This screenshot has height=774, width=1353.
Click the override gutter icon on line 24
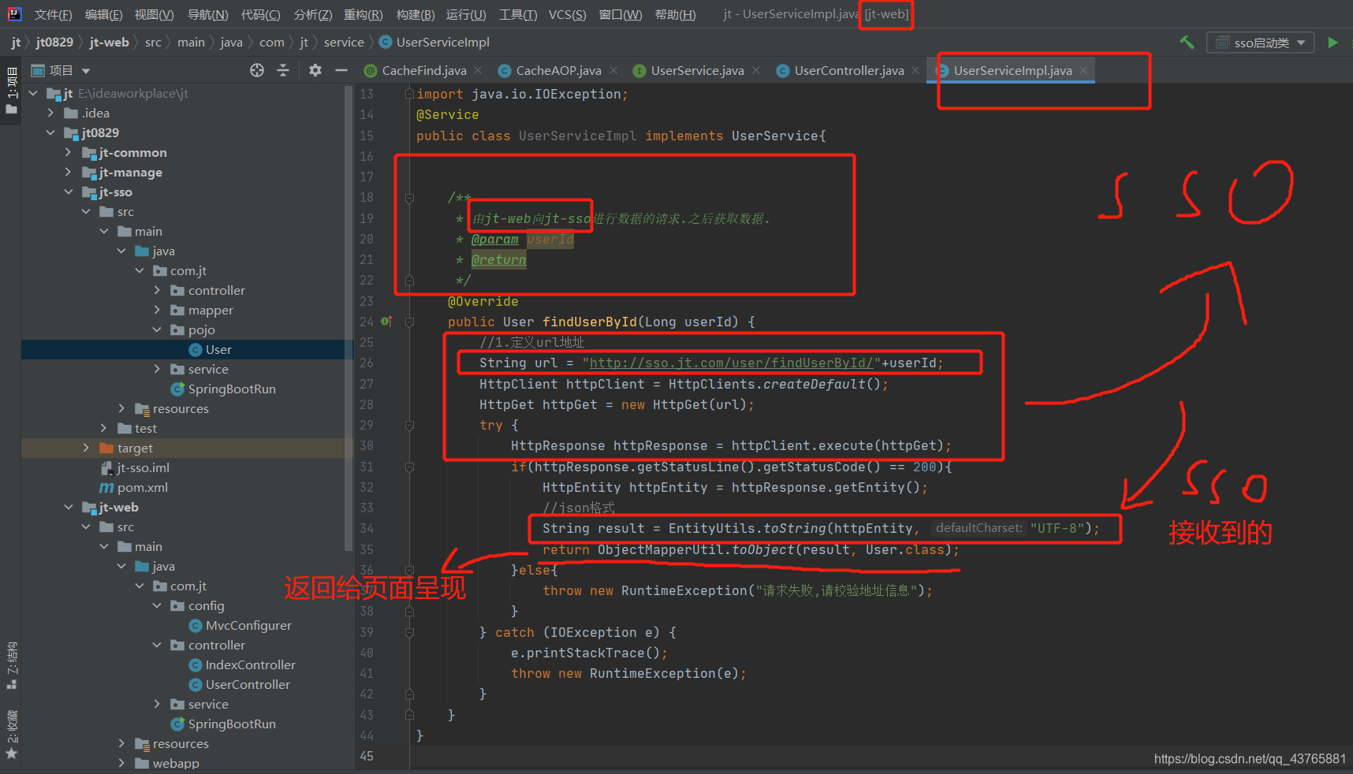(x=386, y=322)
